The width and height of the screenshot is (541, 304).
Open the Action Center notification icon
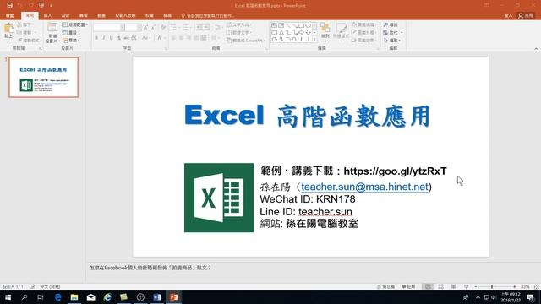pyautogui.click(x=531, y=297)
